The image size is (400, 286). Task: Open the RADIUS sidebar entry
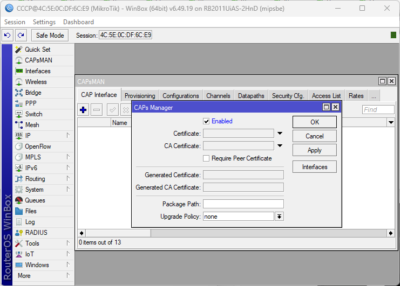click(x=43, y=233)
